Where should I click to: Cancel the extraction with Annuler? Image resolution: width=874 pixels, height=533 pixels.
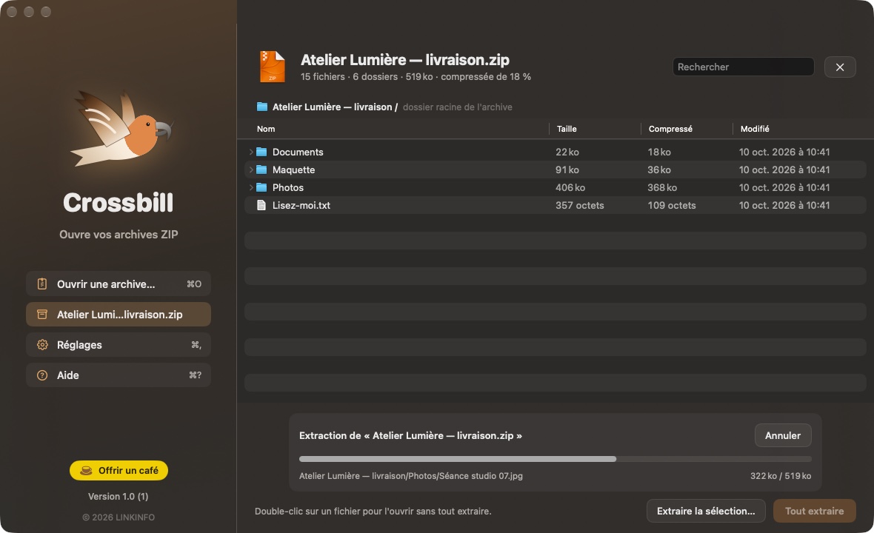pos(783,435)
